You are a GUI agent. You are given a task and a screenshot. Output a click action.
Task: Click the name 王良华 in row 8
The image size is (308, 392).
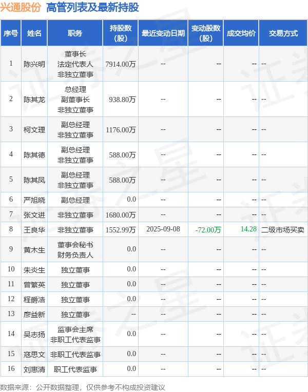(x=34, y=229)
